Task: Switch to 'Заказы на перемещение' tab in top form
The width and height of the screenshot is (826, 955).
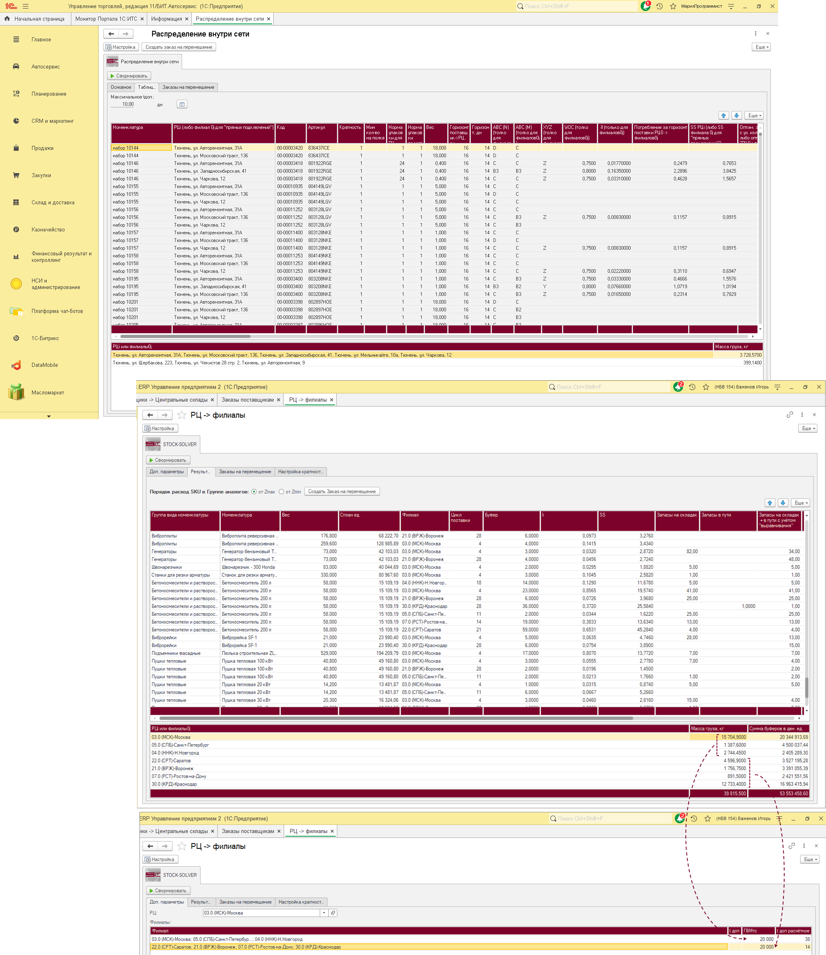Action: tap(188, 87)
